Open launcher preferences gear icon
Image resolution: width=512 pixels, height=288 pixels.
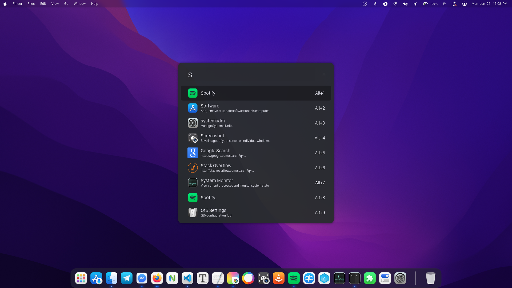coord(324,74)
